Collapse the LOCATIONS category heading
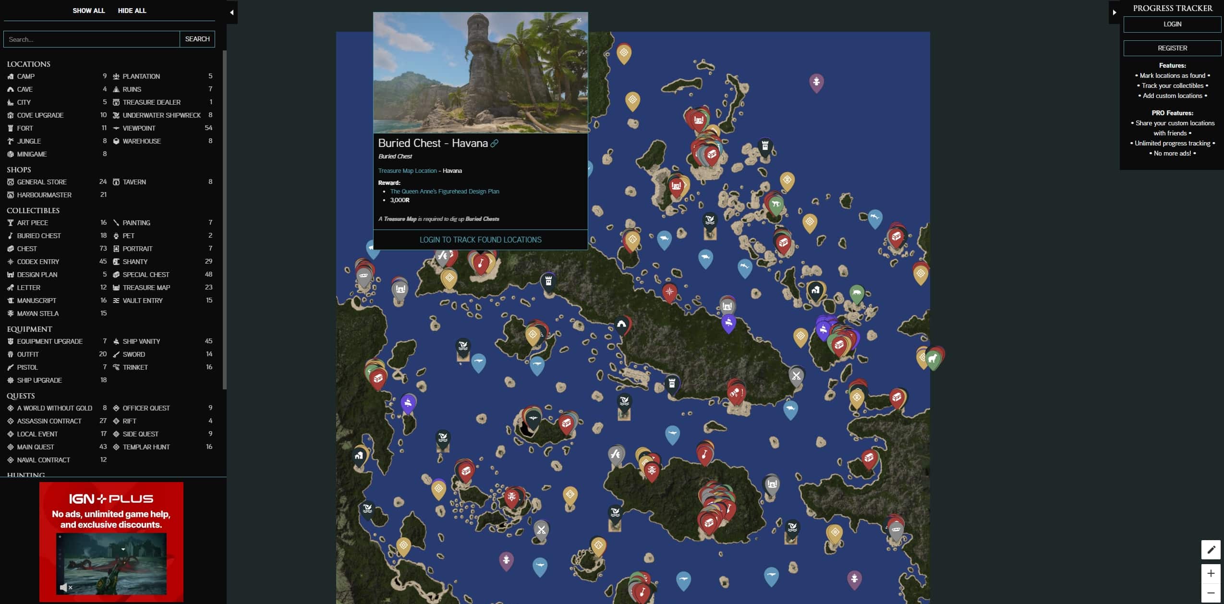The width and height of the screenshot is (1224, 604). [x=28, y=64]
